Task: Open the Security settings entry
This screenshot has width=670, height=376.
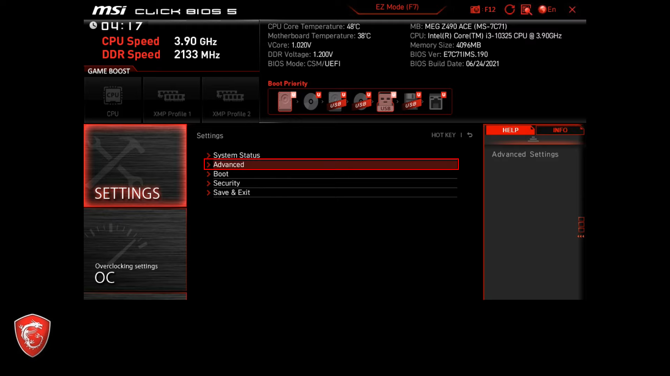Action: coord(331,183)
